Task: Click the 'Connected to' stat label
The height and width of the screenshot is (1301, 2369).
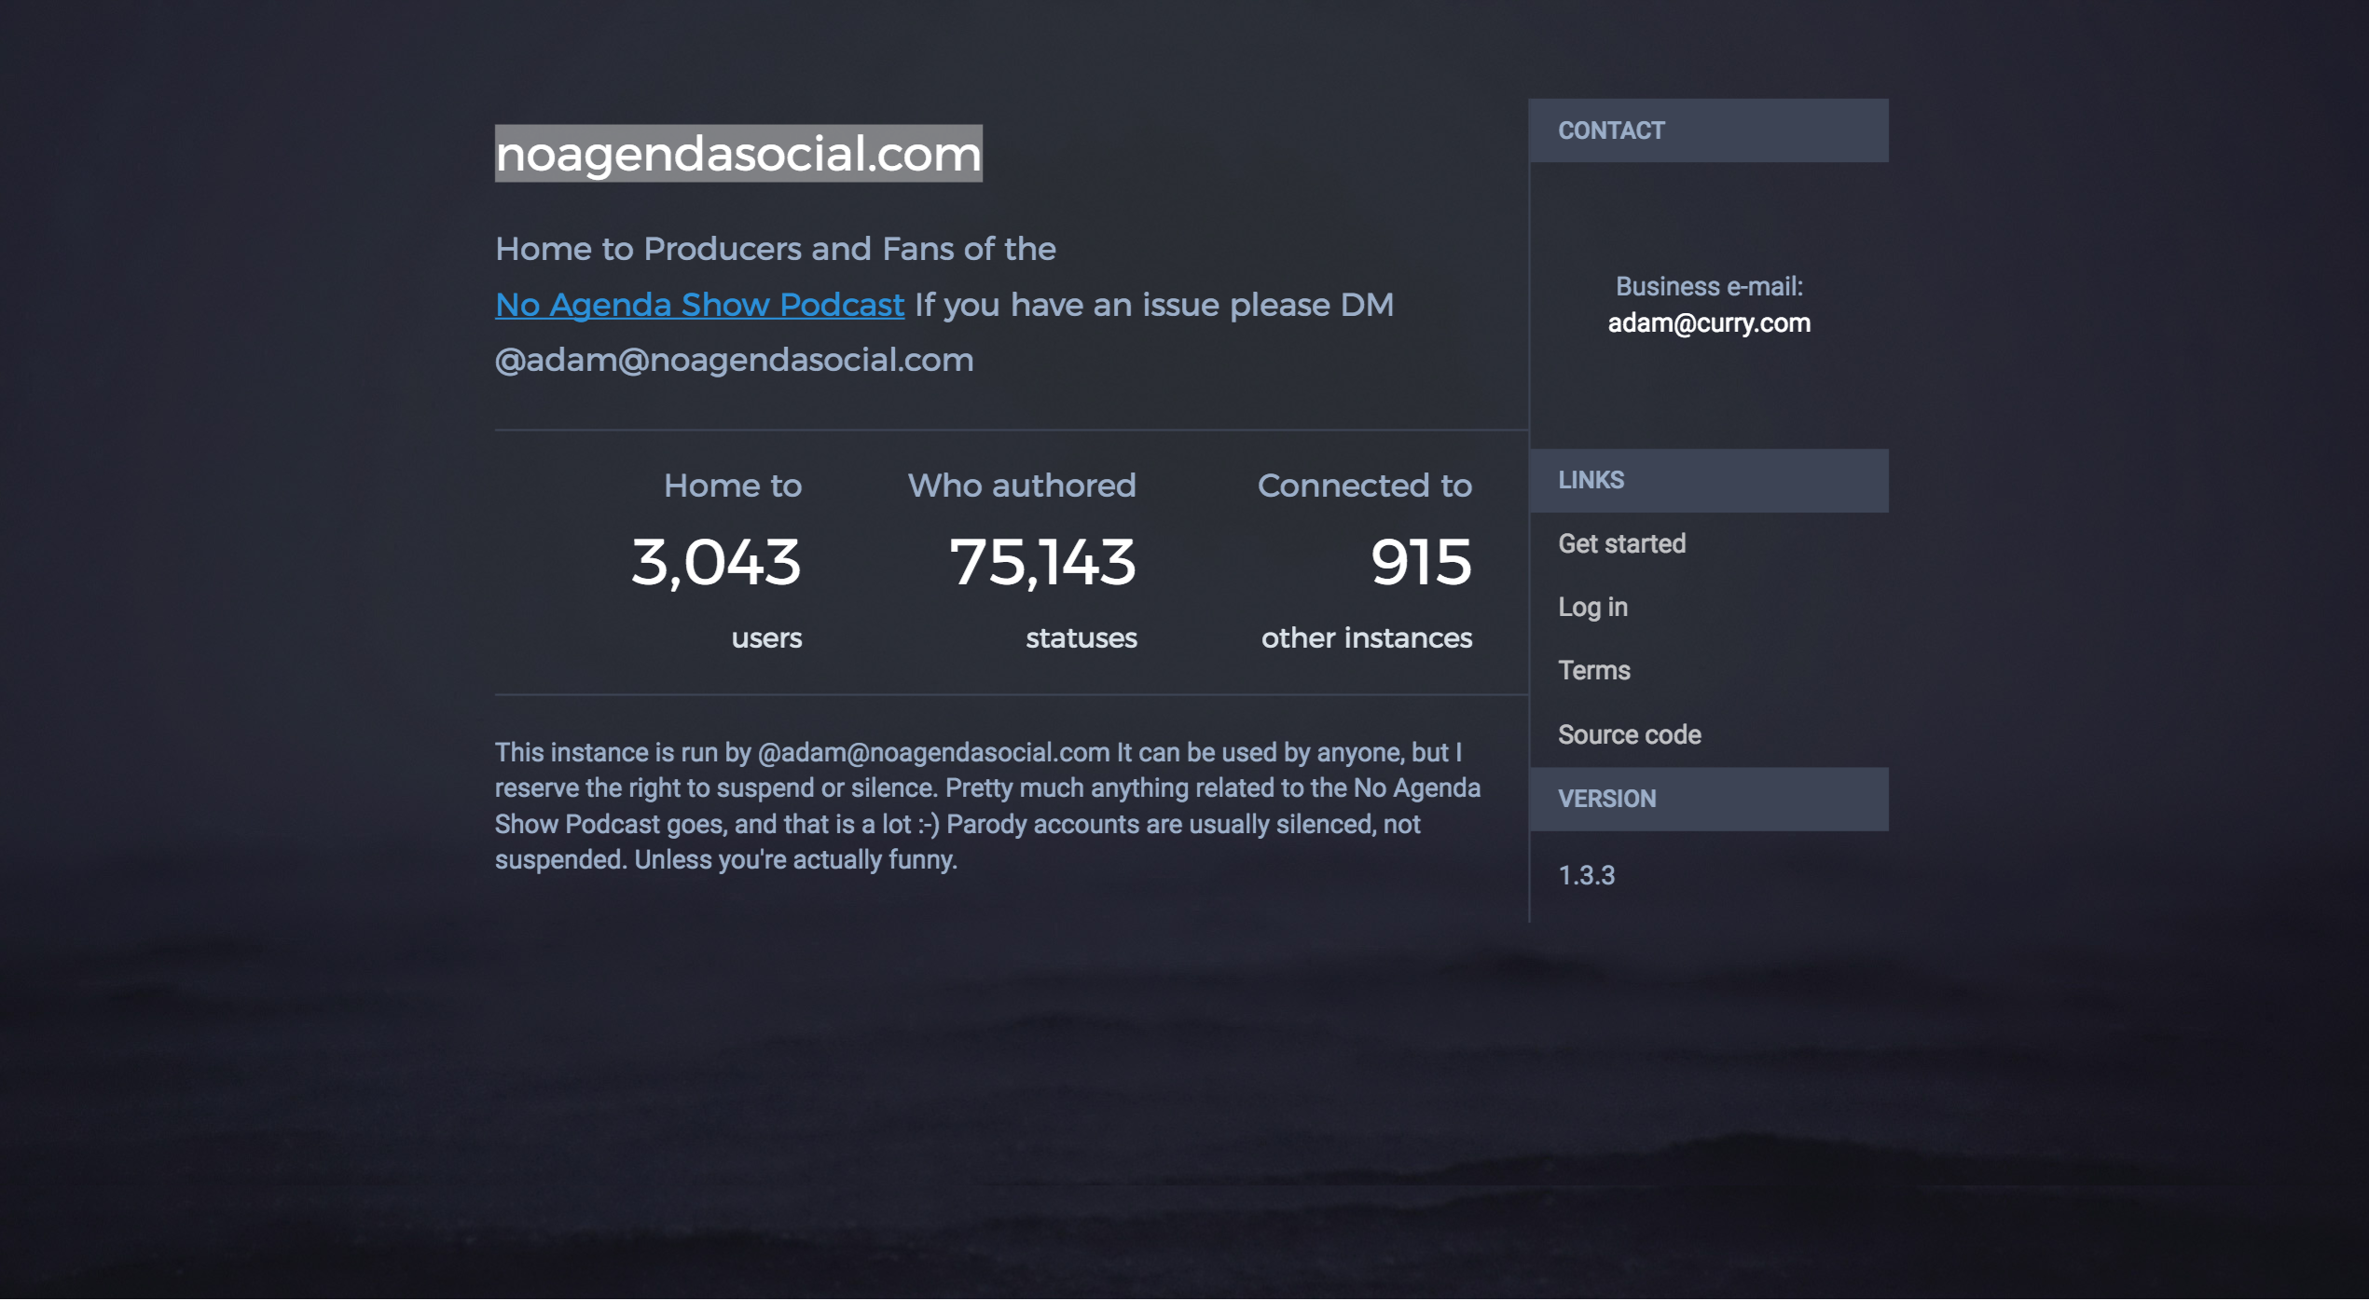Action: point(1365,486)
